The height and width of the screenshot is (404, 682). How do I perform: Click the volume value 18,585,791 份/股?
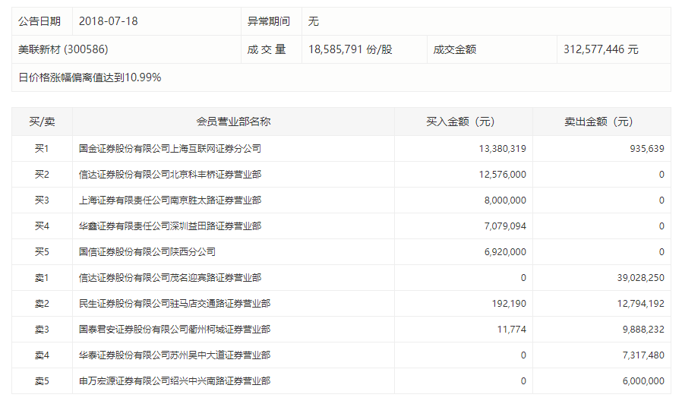tap(350, 49)
